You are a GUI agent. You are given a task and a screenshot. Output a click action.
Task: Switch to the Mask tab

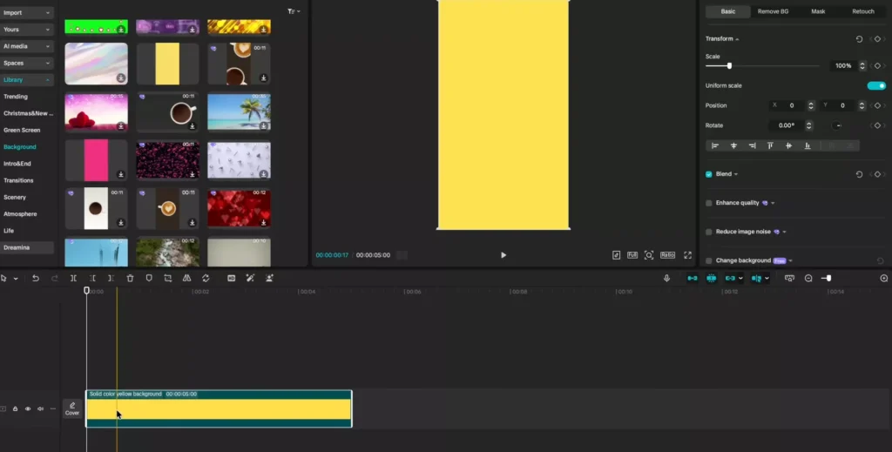(x=818, y=11)
